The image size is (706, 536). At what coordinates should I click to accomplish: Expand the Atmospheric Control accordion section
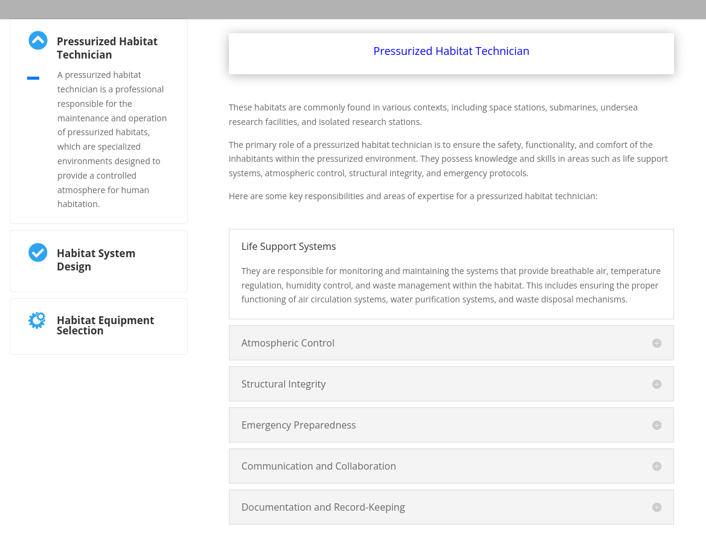coord(288,343)
